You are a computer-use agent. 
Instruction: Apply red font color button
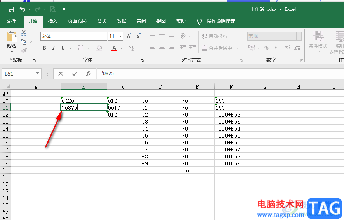point(114,48)
